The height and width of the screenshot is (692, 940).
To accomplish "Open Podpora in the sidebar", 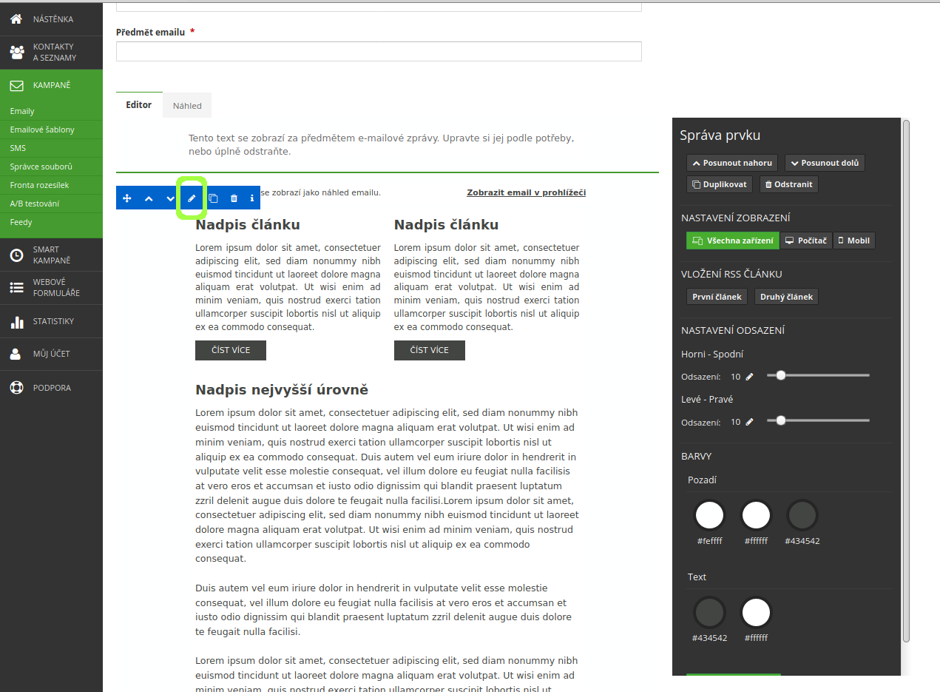I will click(51, 388).
